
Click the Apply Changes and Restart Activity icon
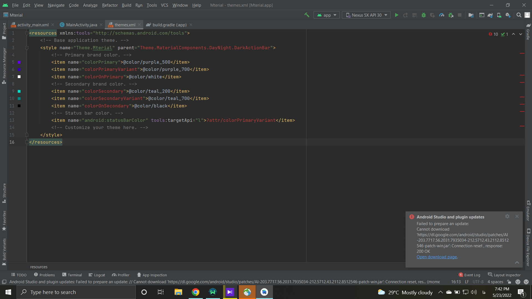405,15
